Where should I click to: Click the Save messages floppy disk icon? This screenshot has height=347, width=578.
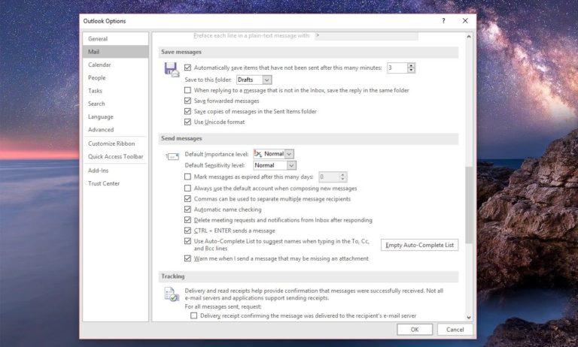click(172, 69)
